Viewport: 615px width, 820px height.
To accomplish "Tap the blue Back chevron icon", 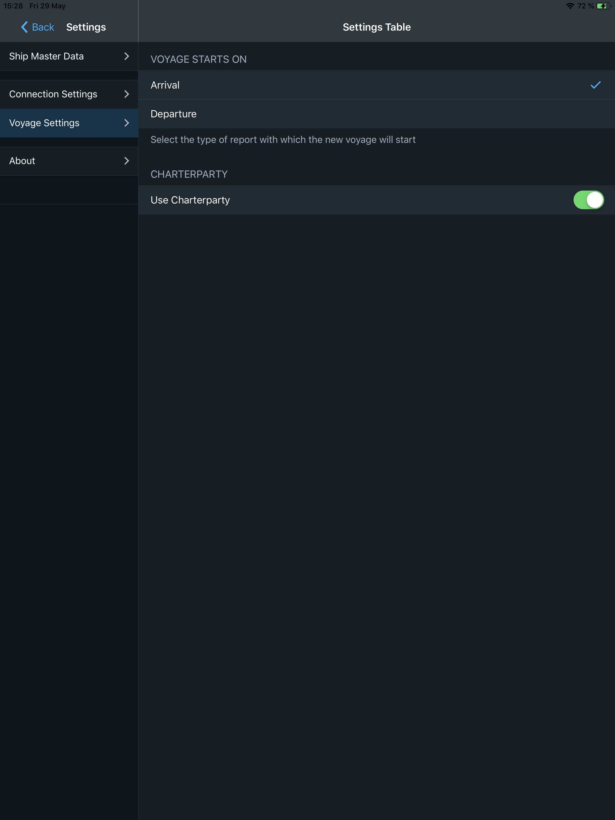I will tap(25, 27).
